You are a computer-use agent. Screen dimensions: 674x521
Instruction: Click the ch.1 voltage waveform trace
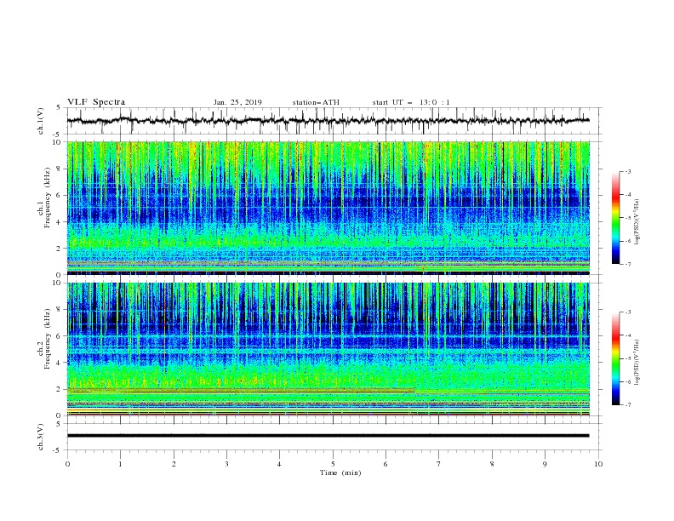[x=328, y=121]
